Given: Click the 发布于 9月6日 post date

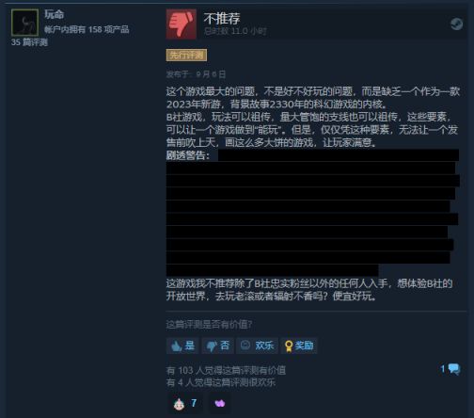Looking at the screenshot, I should [x=196, y=74].
